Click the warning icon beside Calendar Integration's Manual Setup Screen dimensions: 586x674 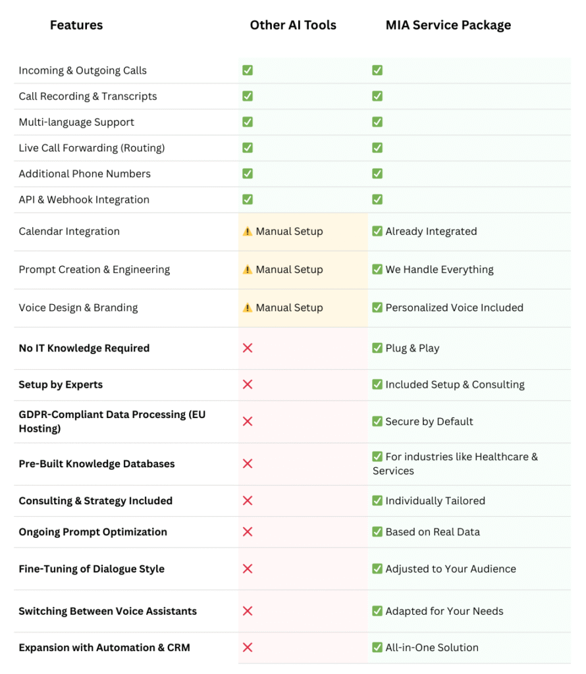pos(248,232)
